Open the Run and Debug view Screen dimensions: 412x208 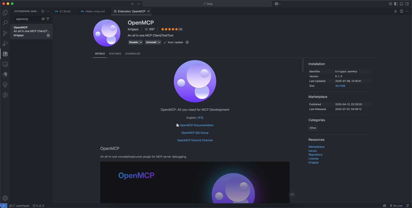pyautogui.click(x=5, y=43)
